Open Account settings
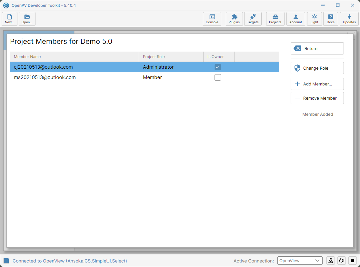Screen dimensions: 360x267 tap(296, 19)
